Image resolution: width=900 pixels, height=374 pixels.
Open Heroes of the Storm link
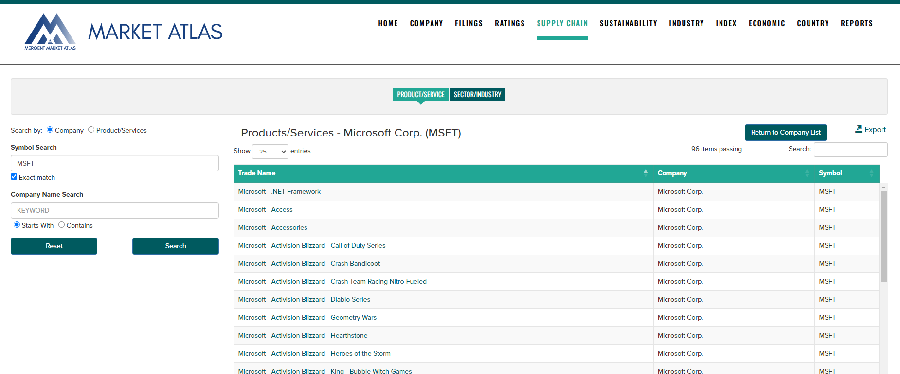click(314, 353)
